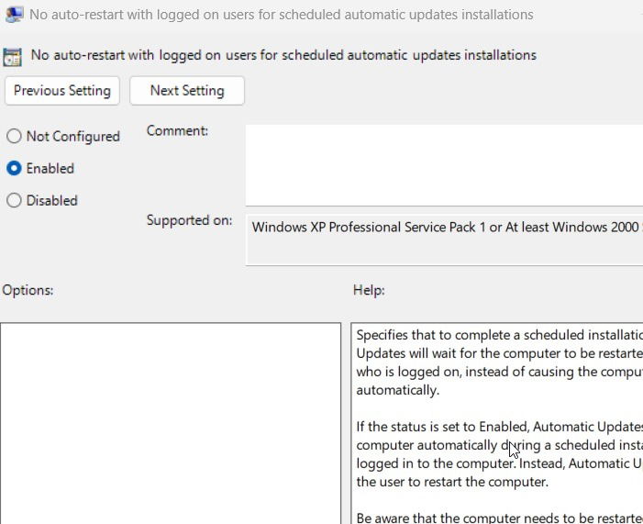Click the window title bar text
This screenshot has height=524, width=643.
(x=282, y=15)
